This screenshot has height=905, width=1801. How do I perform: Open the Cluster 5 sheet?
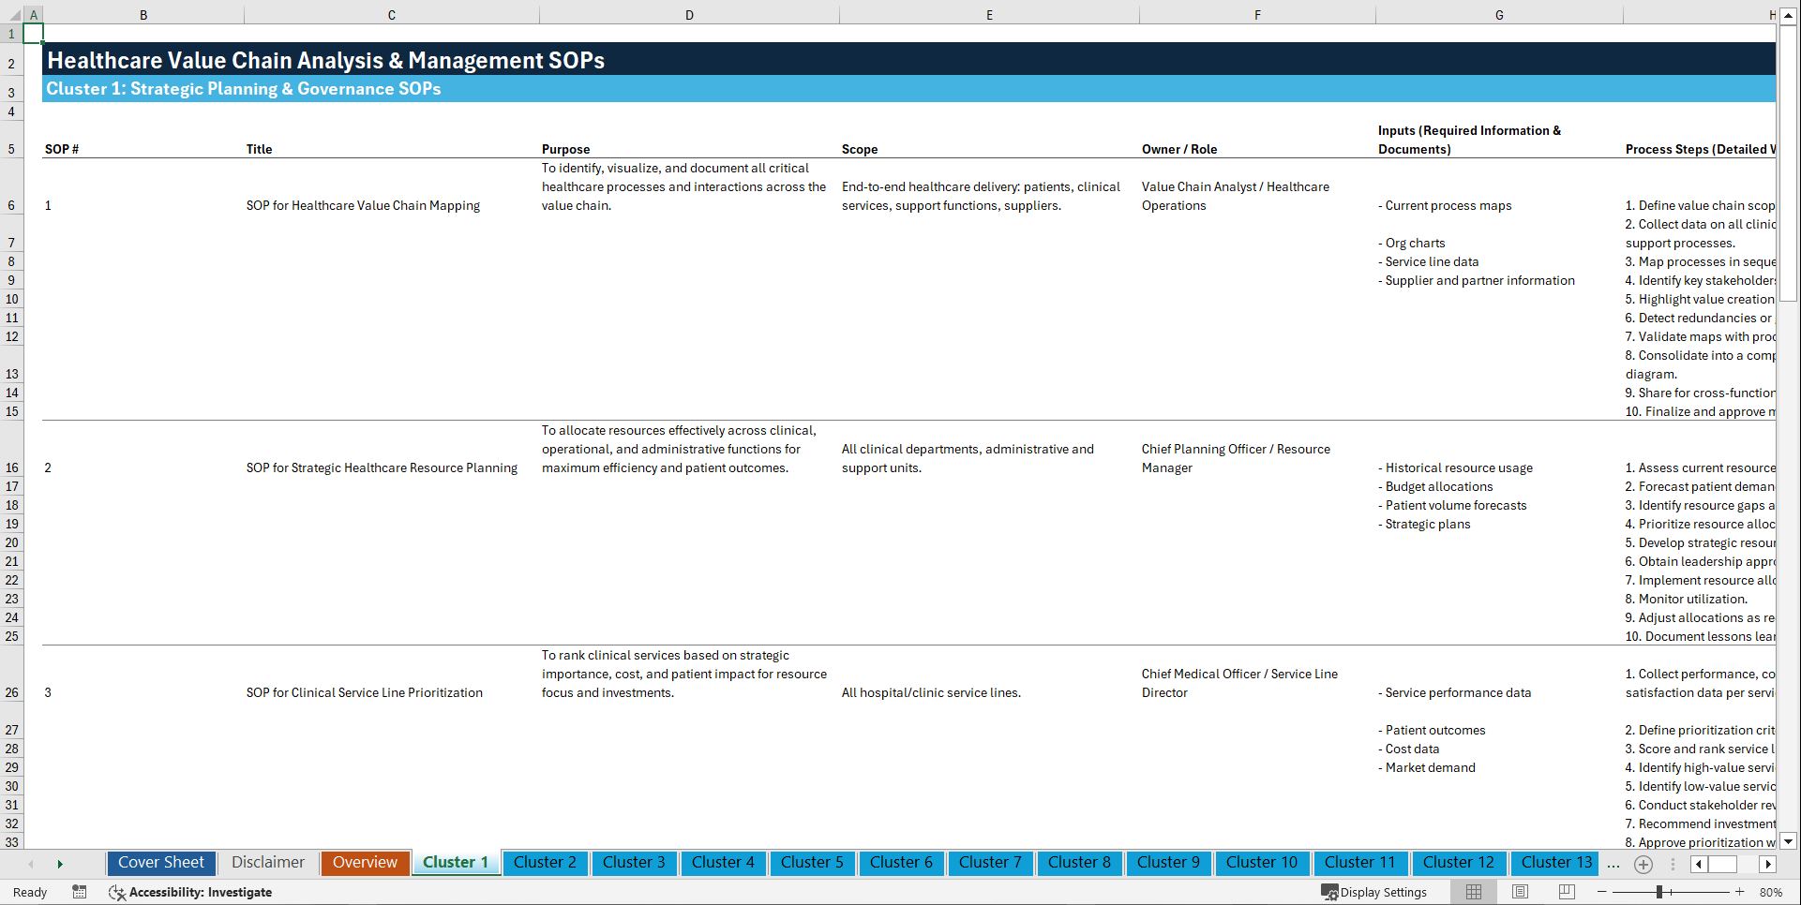click(x=812, y=863)
